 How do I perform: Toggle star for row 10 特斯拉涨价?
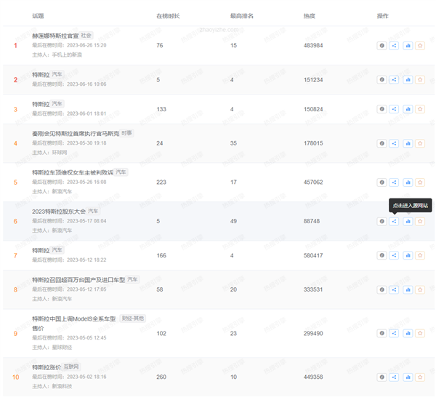pyautogui.click(x=420, y=377)
